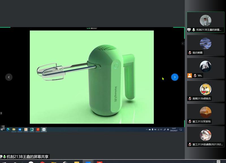Screen dimensions: 226x163
Task: Select the Ws. participant avatar
Action: coord(206,66)
